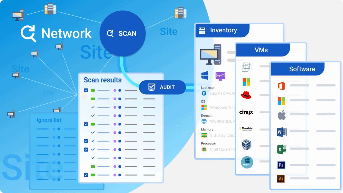
Task: Select the Hyper-V round icon
Action: (247, 162)
